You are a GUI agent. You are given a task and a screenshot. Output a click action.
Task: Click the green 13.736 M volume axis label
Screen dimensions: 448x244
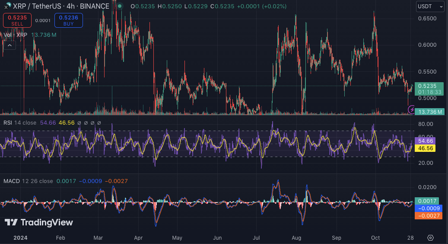(429, 112)
